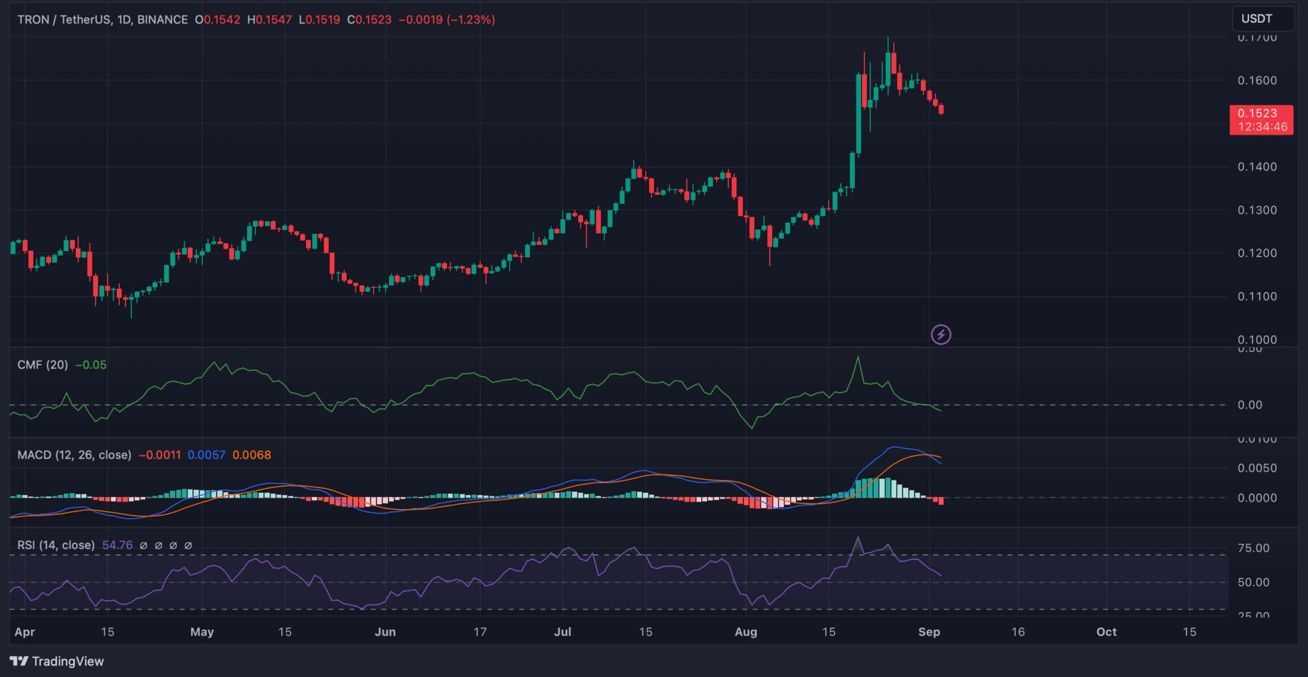Click the 17 date label on time axis
This screenshot has height=677, width=1308.
(x=480, y=632)
